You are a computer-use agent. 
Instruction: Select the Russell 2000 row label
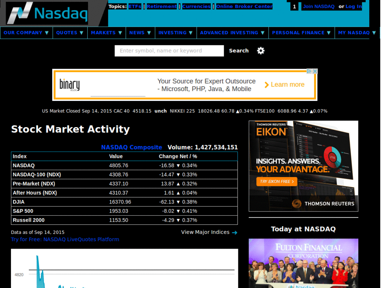pos(29,220)
